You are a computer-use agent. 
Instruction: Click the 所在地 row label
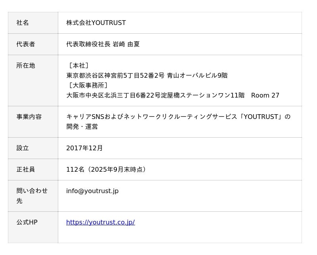(26, 66)
